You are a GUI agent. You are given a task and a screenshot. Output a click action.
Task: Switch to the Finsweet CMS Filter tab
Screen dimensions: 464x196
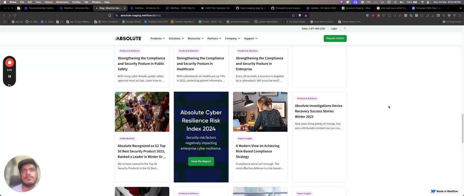[427, 8]
